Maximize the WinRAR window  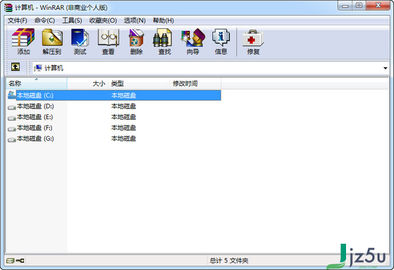click(x=359, y=5)
